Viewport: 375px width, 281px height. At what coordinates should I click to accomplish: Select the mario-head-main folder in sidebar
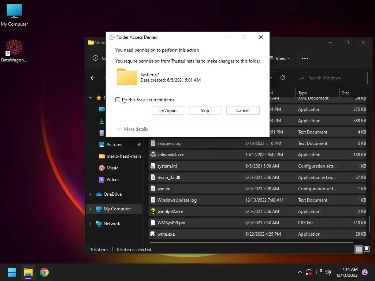click(120, 156)
